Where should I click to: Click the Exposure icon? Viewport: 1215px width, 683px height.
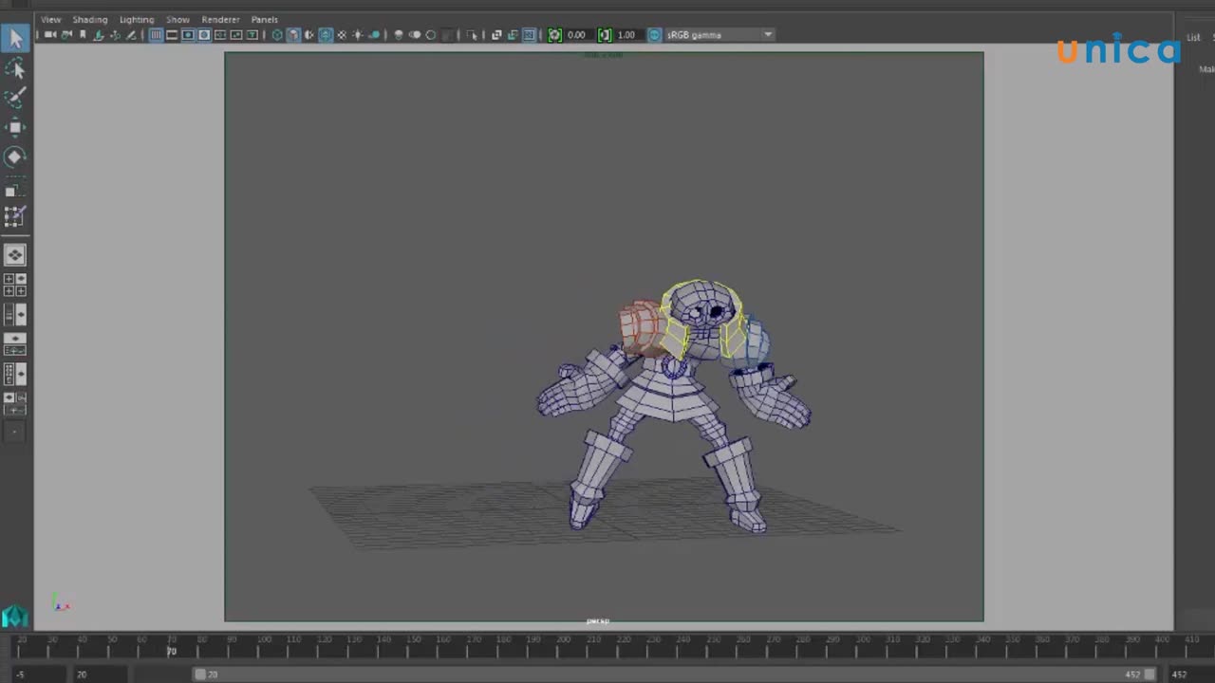(x=554, y=35)
